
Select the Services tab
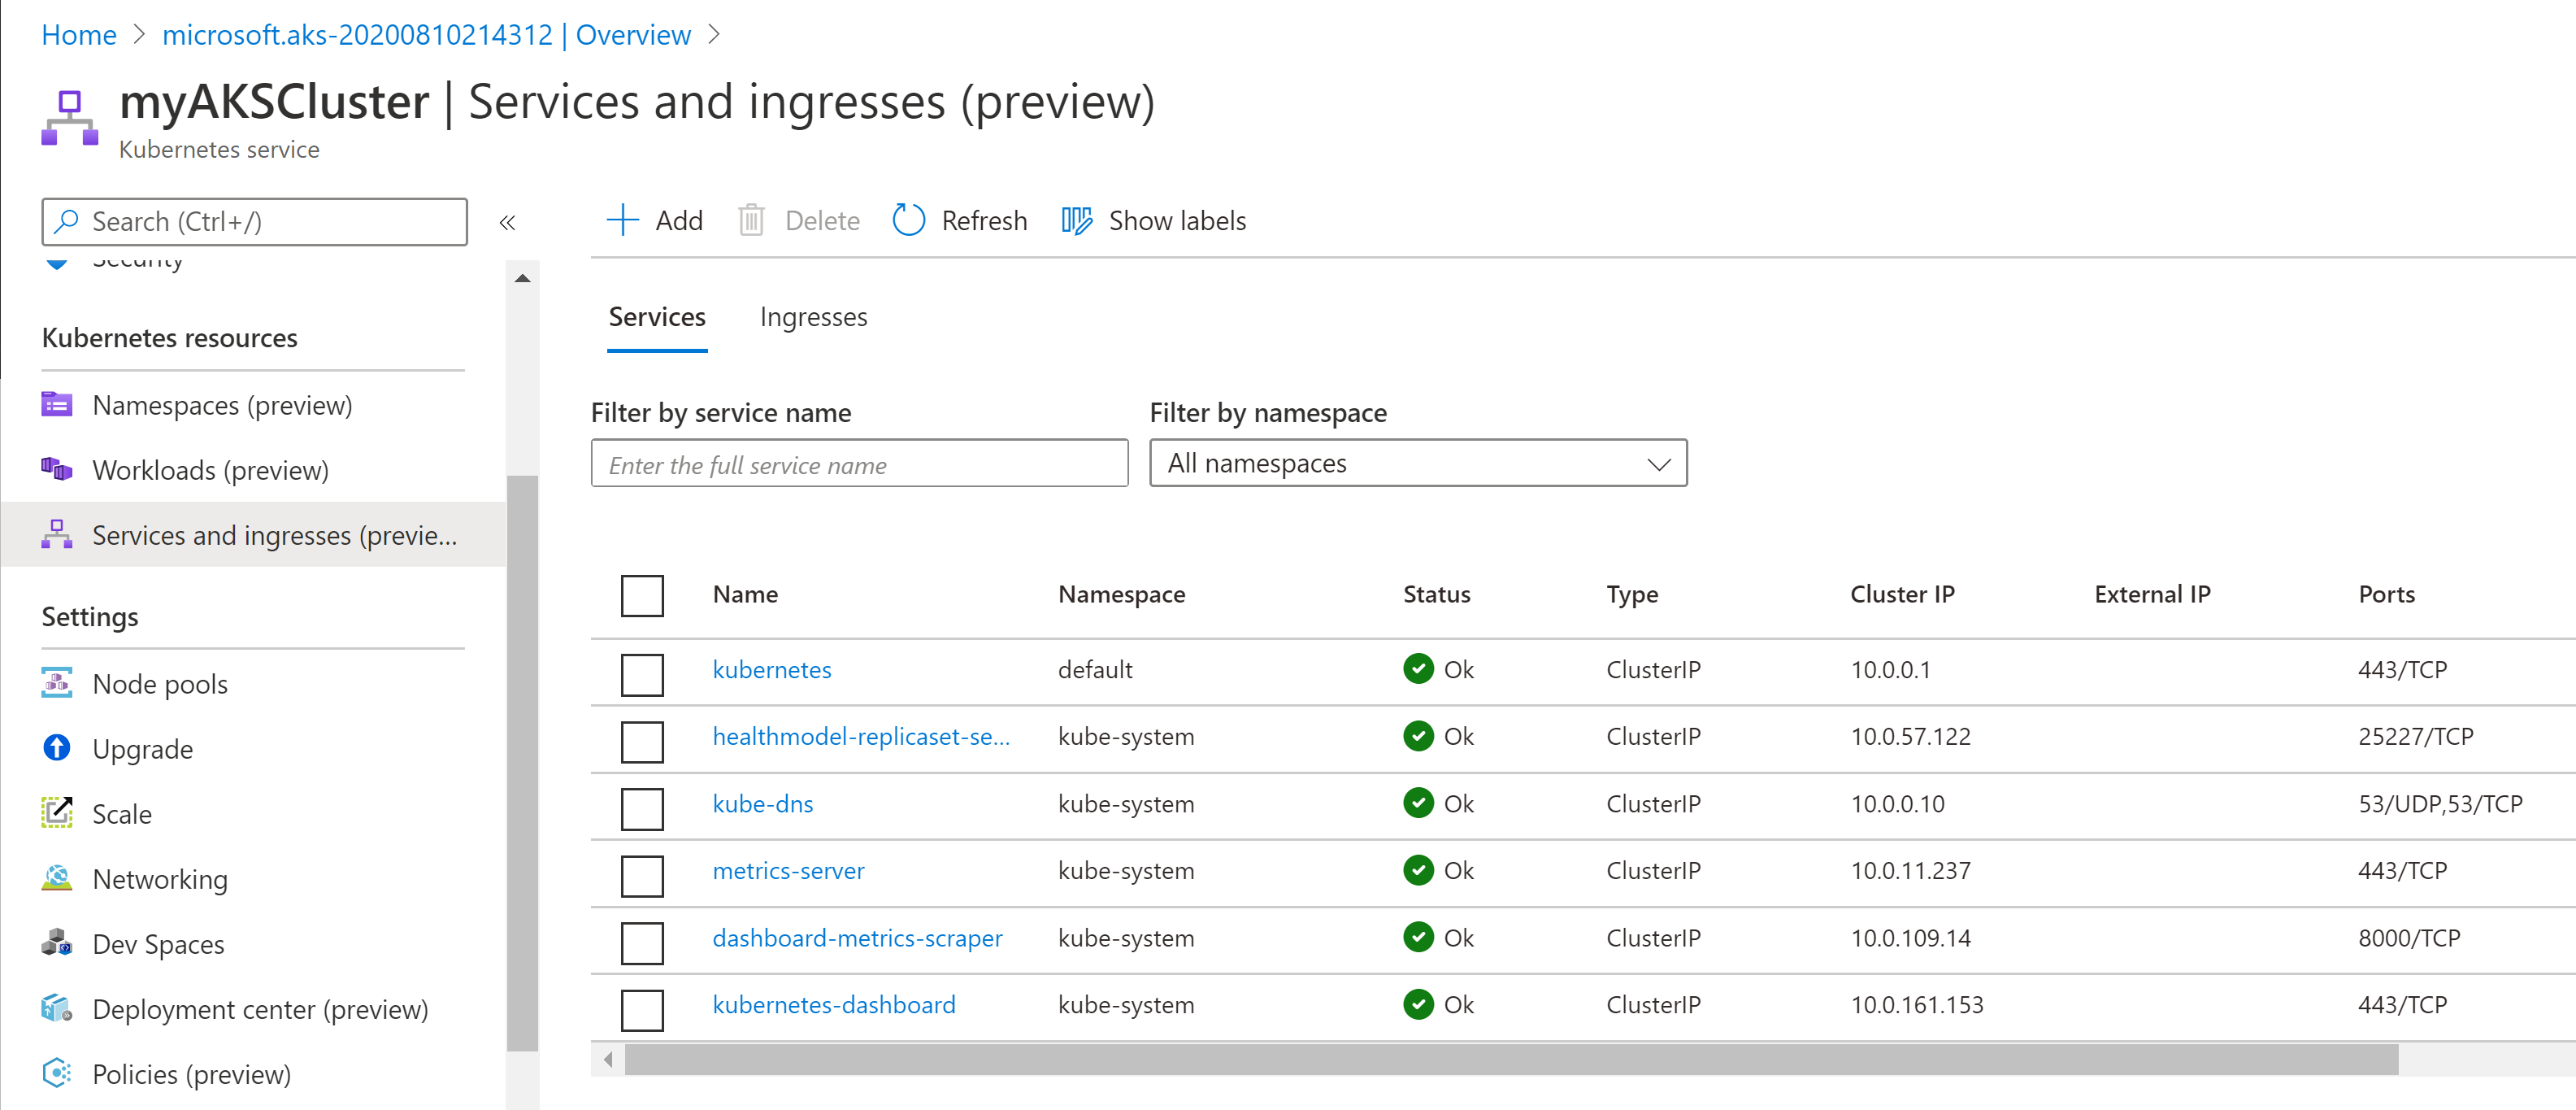tap(657, 317)
